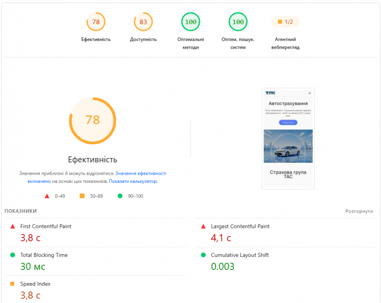Open the Ефективність score gauge 78 at top
The height and width of the screenshot is (303, 381).
96,22
